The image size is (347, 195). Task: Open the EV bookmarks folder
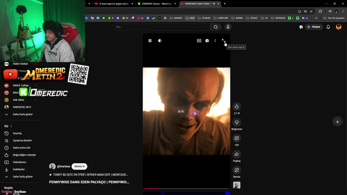264,18
